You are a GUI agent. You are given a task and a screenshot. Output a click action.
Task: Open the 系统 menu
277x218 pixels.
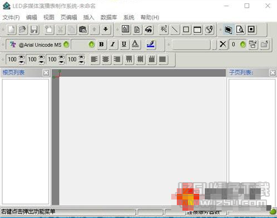(129, 17)
